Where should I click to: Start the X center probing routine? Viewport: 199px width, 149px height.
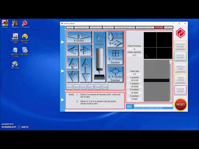(79, 37)
